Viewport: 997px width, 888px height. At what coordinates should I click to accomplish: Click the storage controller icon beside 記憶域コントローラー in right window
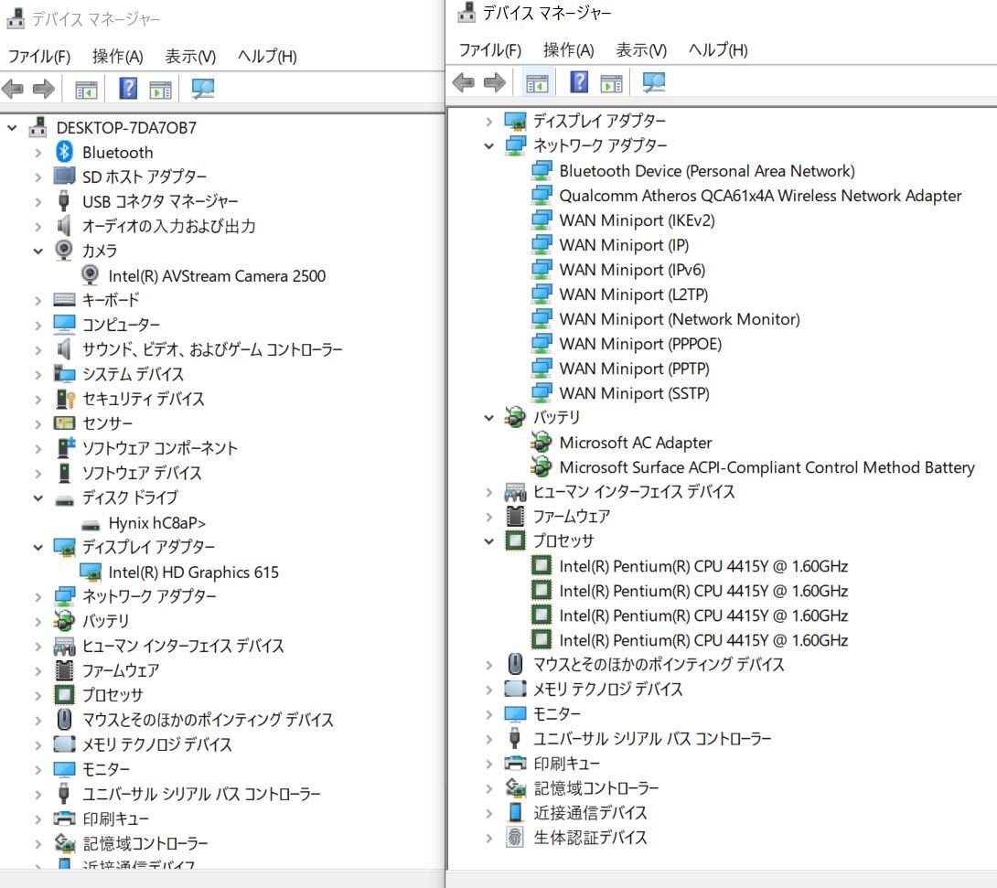[515, 787]
